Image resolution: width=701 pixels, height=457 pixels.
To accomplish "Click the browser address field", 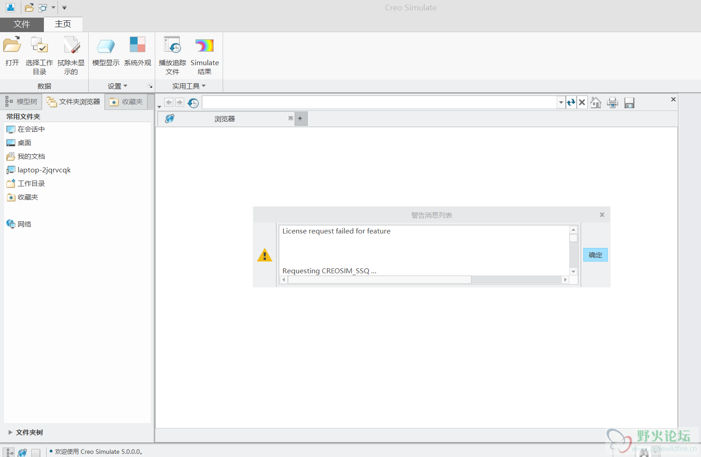I will pyautogui.click(x=379, y=102).
